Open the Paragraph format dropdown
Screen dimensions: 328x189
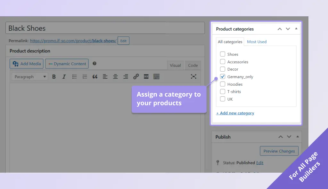click(30, 77)
